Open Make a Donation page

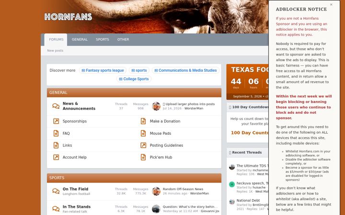165,121
